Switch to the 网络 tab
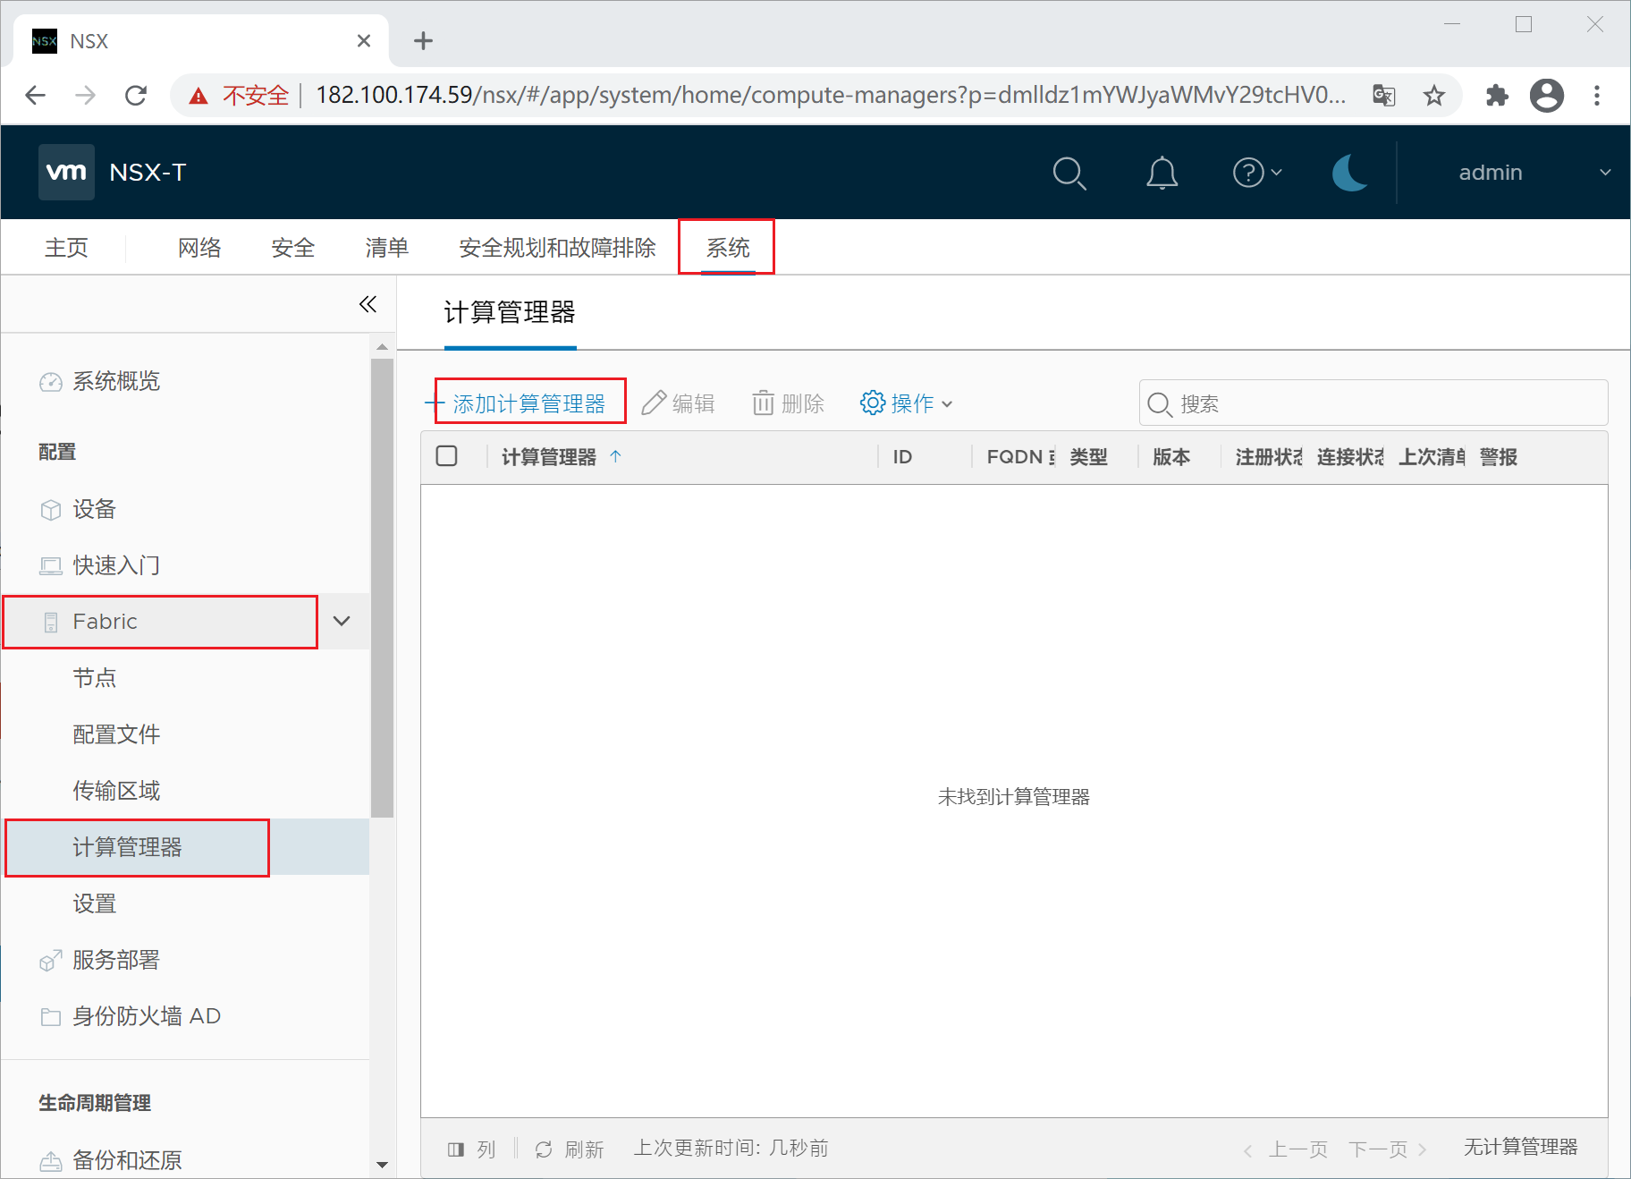 coord(199,248)
